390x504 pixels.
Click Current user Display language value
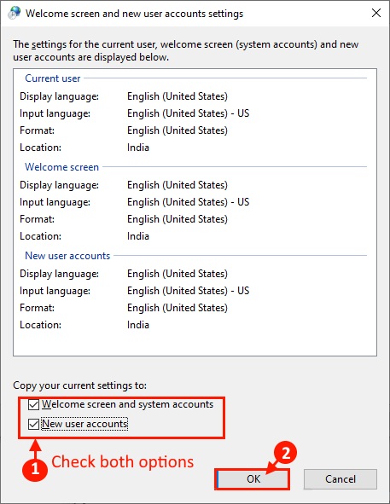(178, 96)
